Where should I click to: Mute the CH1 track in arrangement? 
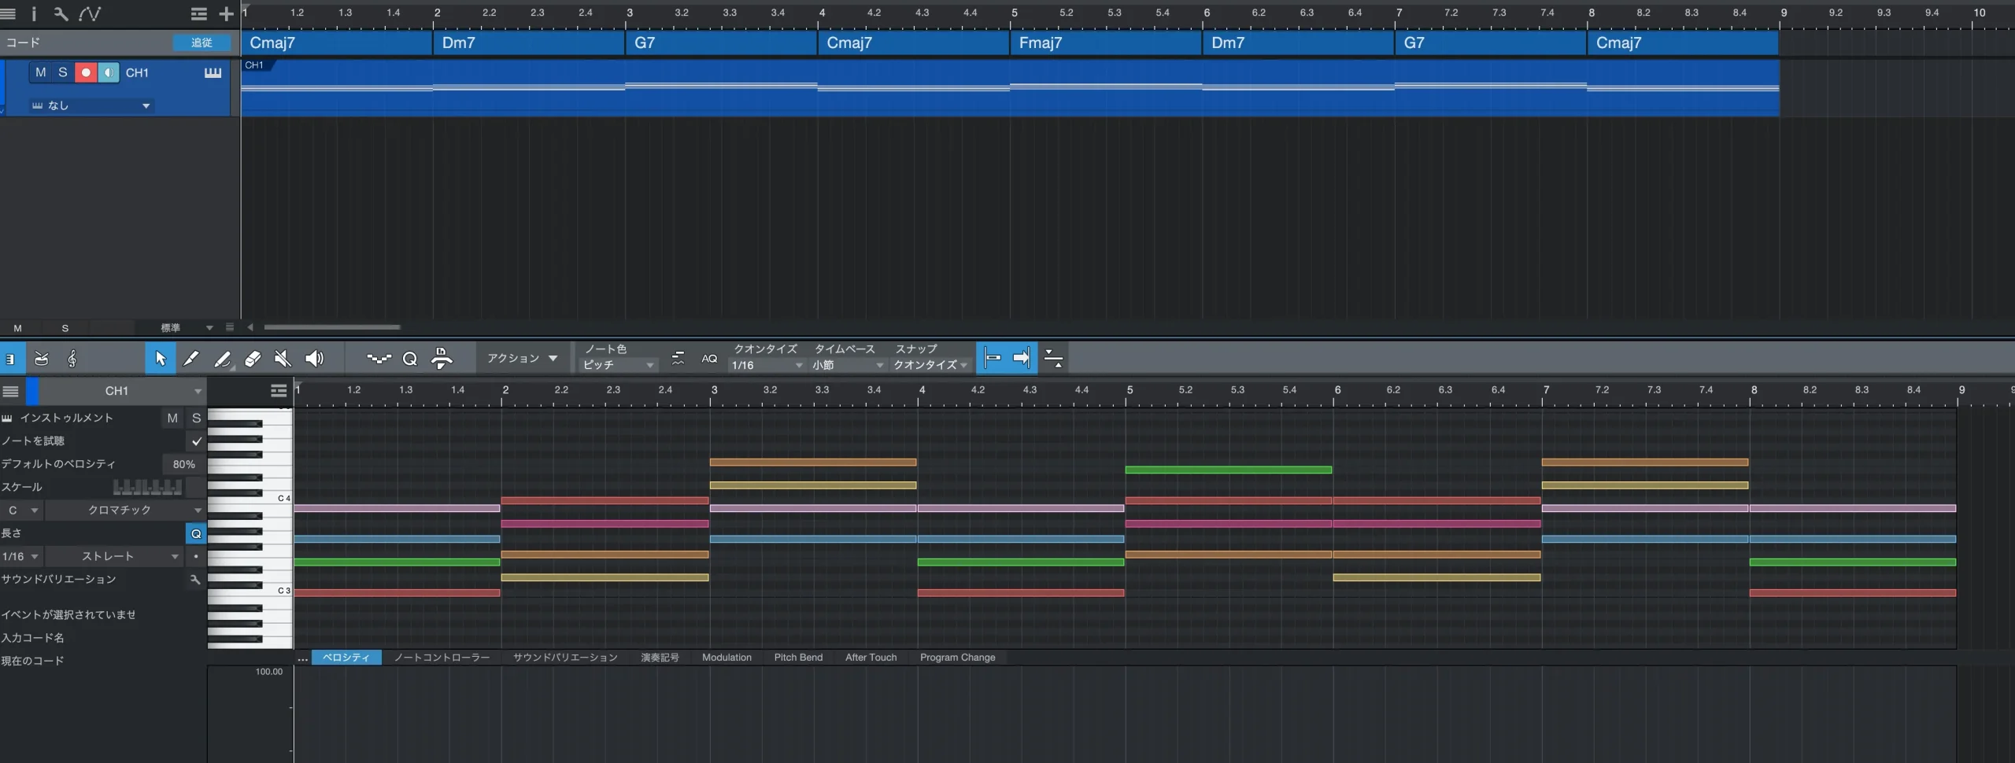click(41, 72)
